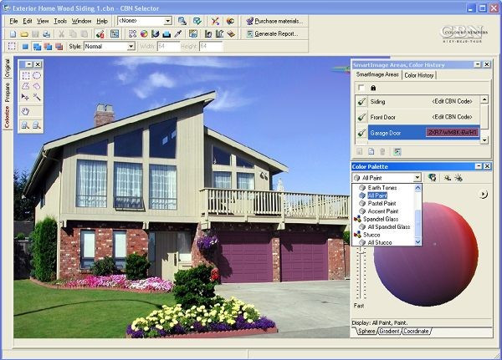Choose Earth Tones in palette list

pos(382,188)
